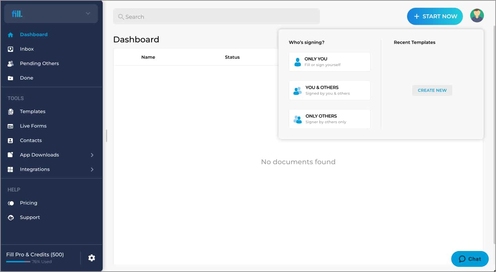Viewport: 496px width, 272px height.
Task: Click the Pricing toggle-shaped icon
Action: pyautogui.click(x=11, y=203)
